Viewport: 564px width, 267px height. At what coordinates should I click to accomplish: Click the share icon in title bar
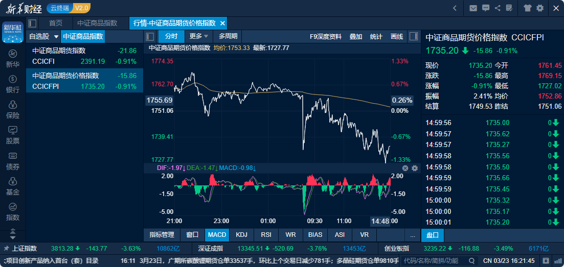pos(498,8)
